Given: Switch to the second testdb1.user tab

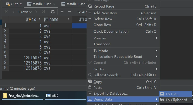Looking at the screenshot, I should [x=74, y=4].
